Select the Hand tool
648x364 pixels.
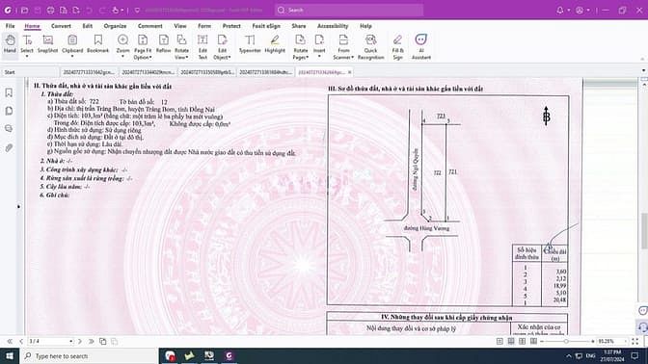(x=10, y=43)
